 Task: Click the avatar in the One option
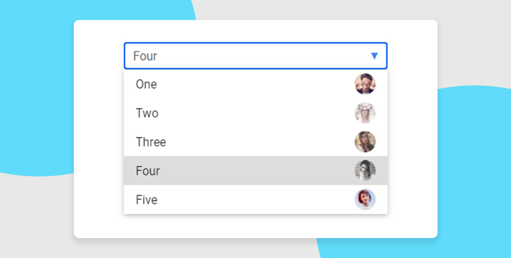[365, 84]
